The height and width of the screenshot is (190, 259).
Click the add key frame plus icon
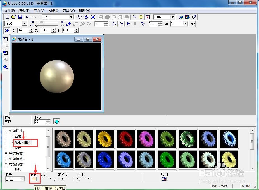pos(69,24)
